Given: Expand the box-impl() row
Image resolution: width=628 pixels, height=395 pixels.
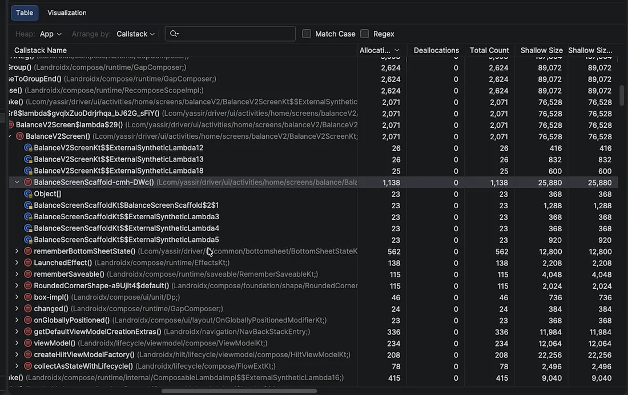Looking at the screenshot, I should (x=17, y=297).
